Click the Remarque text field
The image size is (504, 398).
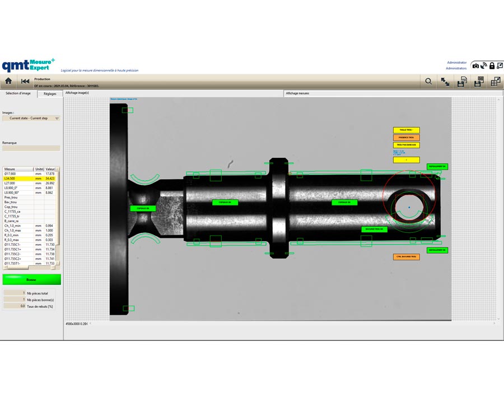pos(31,148)
